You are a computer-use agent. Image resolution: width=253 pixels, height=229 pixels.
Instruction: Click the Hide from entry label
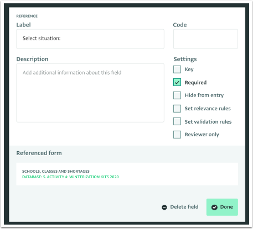pyautogui.click(x=204, y=95)
